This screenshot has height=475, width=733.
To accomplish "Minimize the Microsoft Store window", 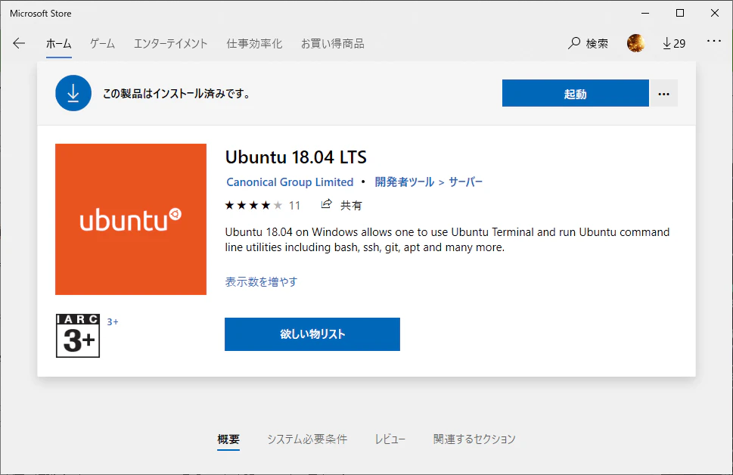I will point(645,13).
